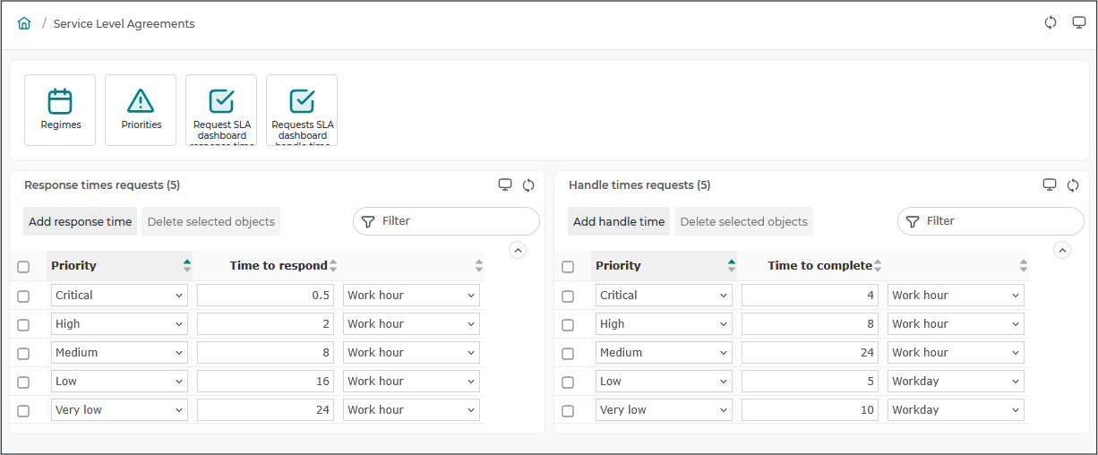Check the Medium row in response times
This screenshot has height=455, width=1098.
pyautogui.click(x=23, y=354)
